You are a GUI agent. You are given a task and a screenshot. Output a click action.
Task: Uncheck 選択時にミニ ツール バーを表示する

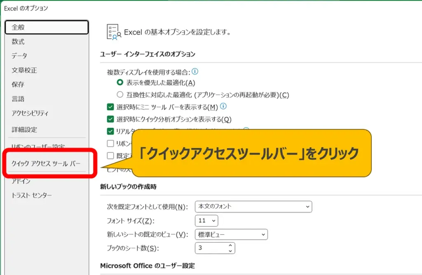[110, 107]
